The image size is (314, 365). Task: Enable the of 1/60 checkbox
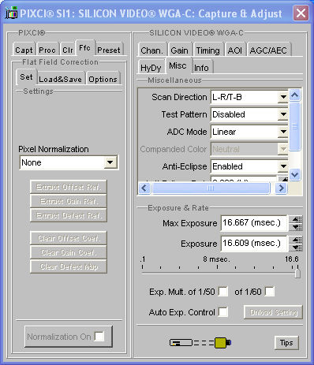pos(270,292)
